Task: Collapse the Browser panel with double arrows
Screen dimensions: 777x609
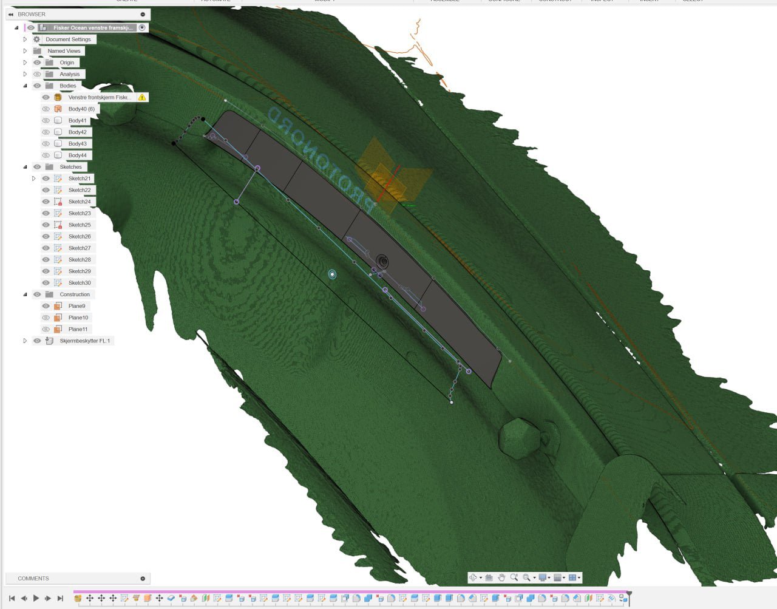Action: (10, 14)
